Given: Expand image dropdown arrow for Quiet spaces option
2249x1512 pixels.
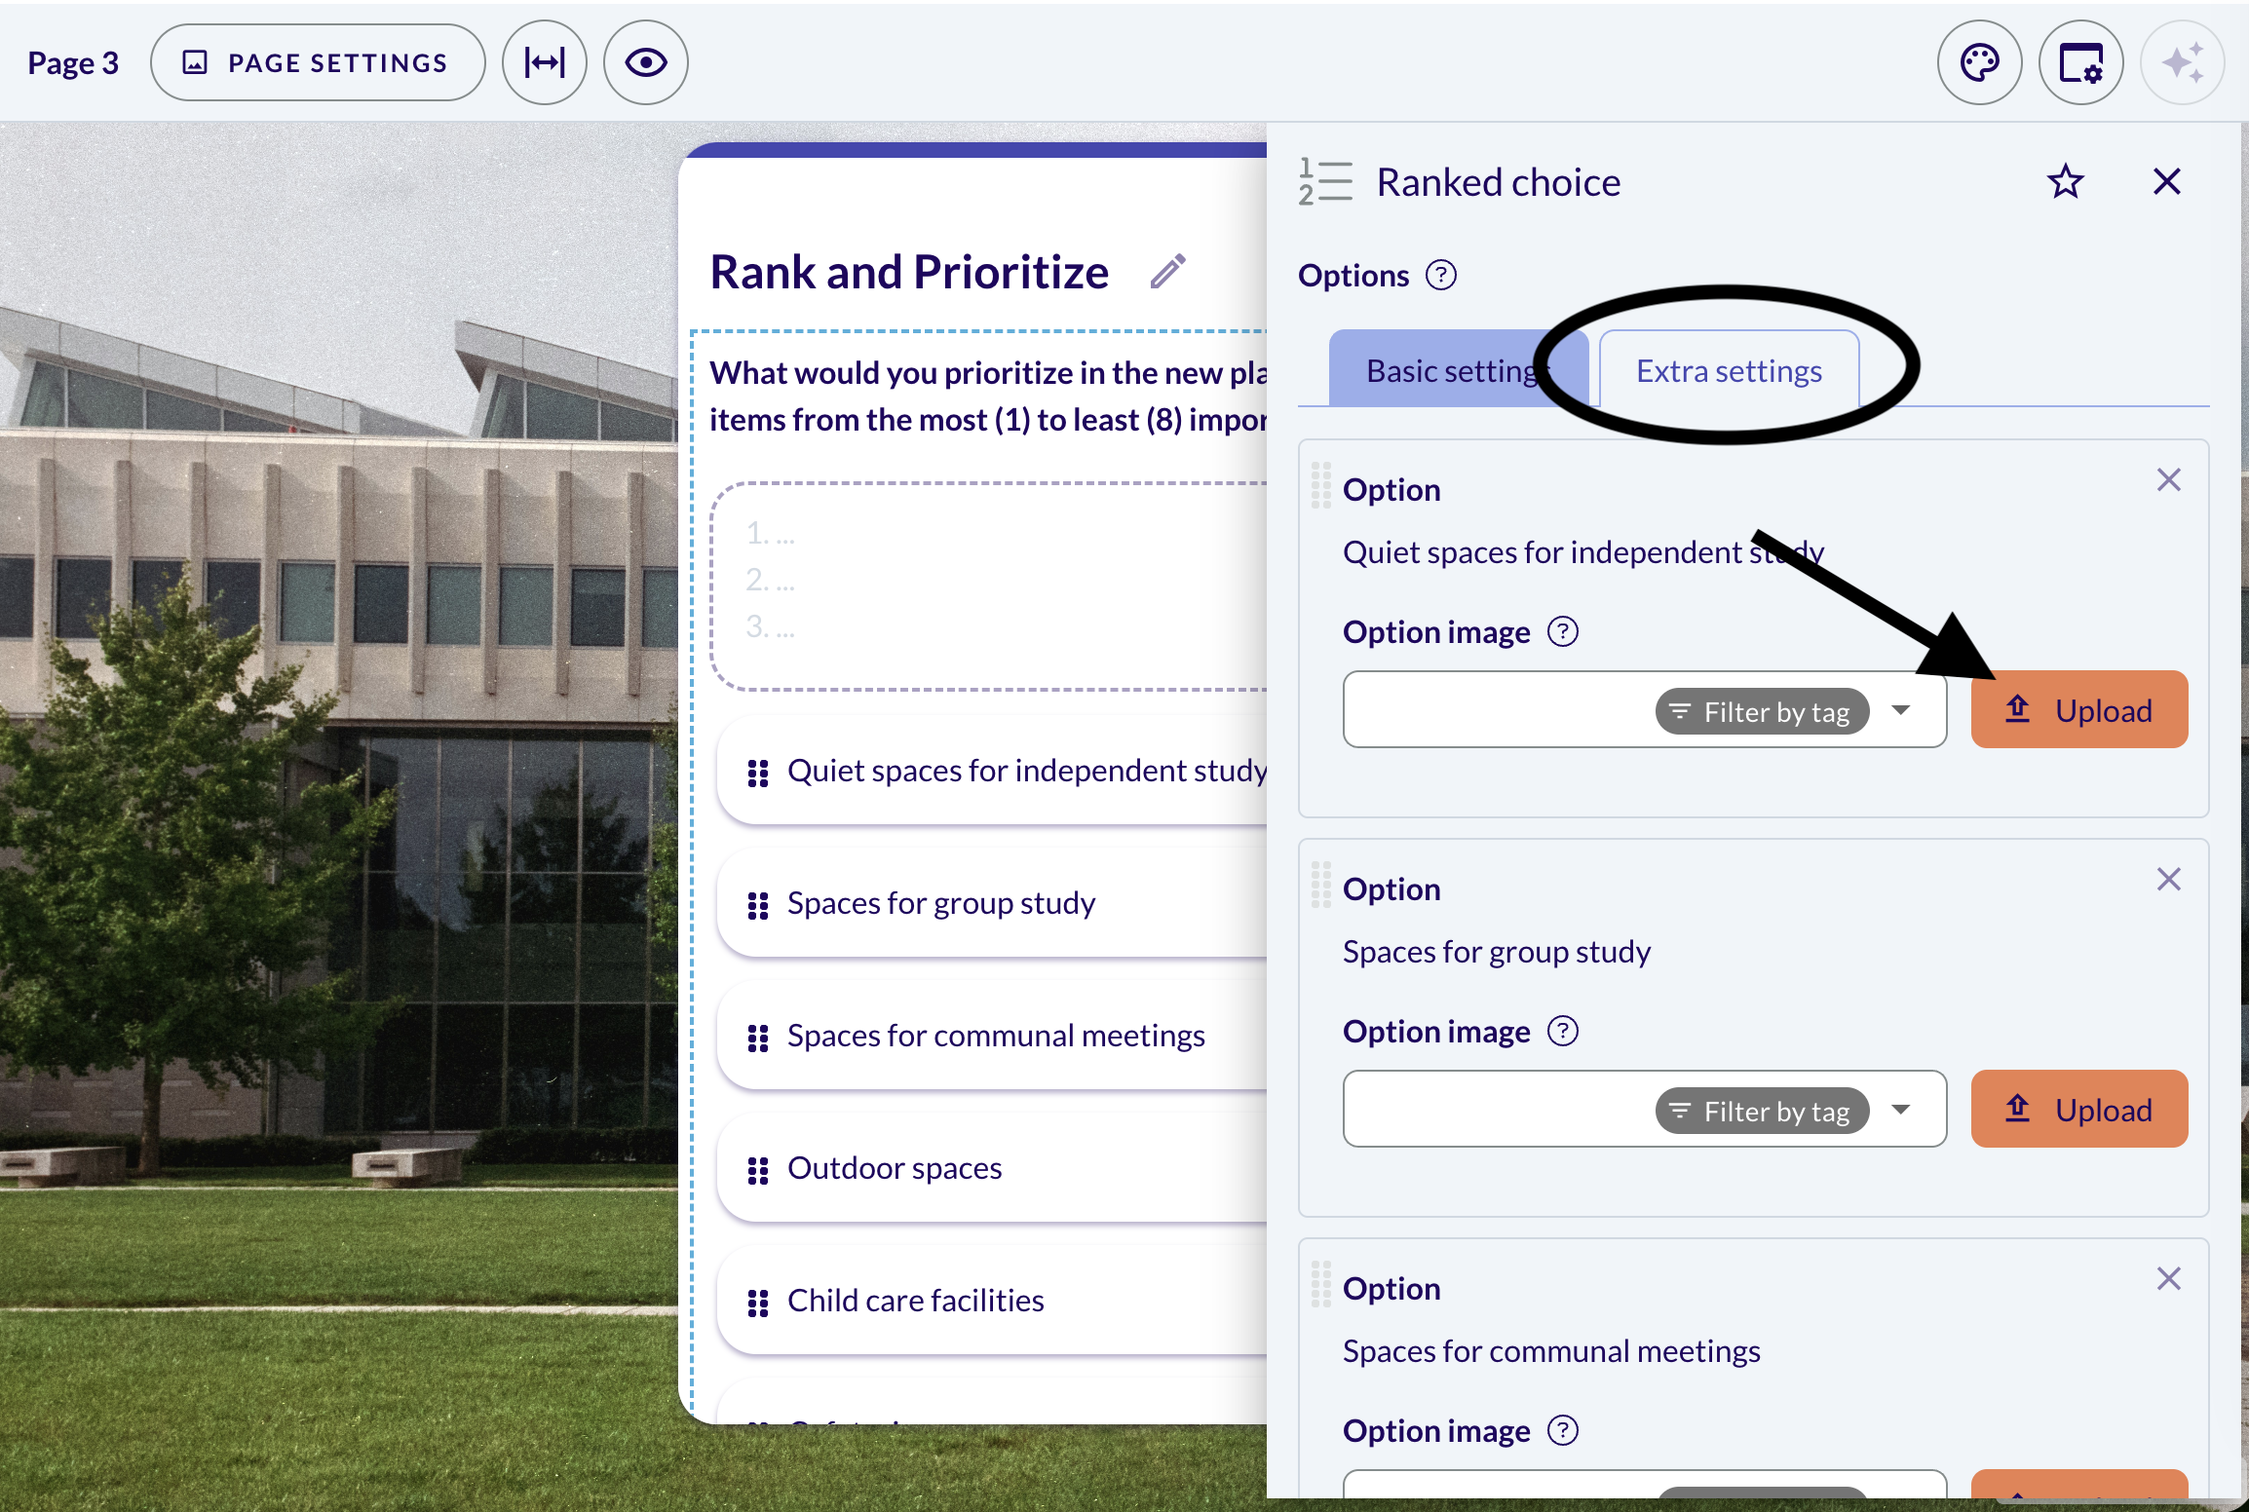Looking at the screenshot, I should 1900,710.
